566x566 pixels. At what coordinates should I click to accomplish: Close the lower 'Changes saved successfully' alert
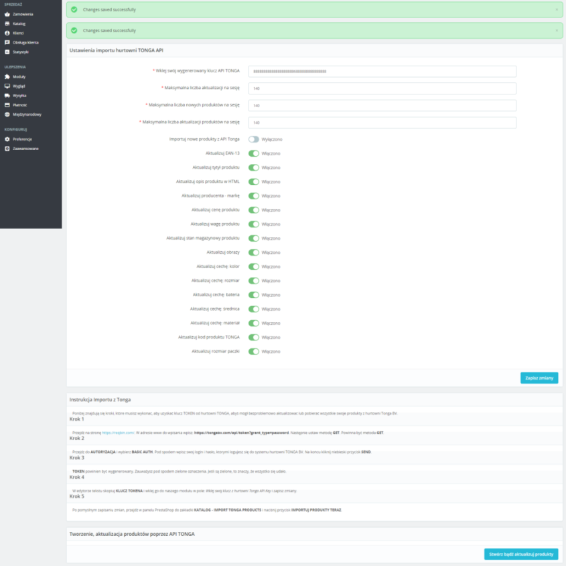point(557,31)
